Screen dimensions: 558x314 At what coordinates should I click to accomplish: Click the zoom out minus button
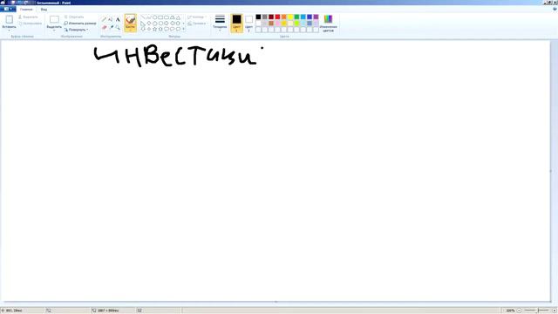pos(520,311)
